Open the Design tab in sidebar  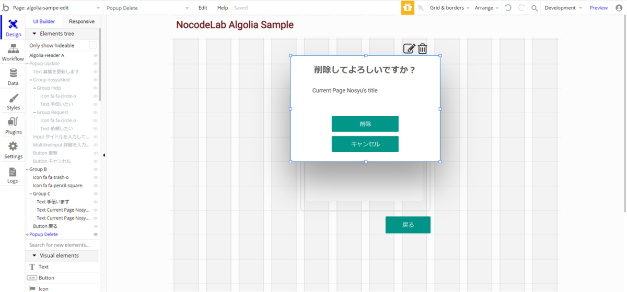click(x=13, y=28)
